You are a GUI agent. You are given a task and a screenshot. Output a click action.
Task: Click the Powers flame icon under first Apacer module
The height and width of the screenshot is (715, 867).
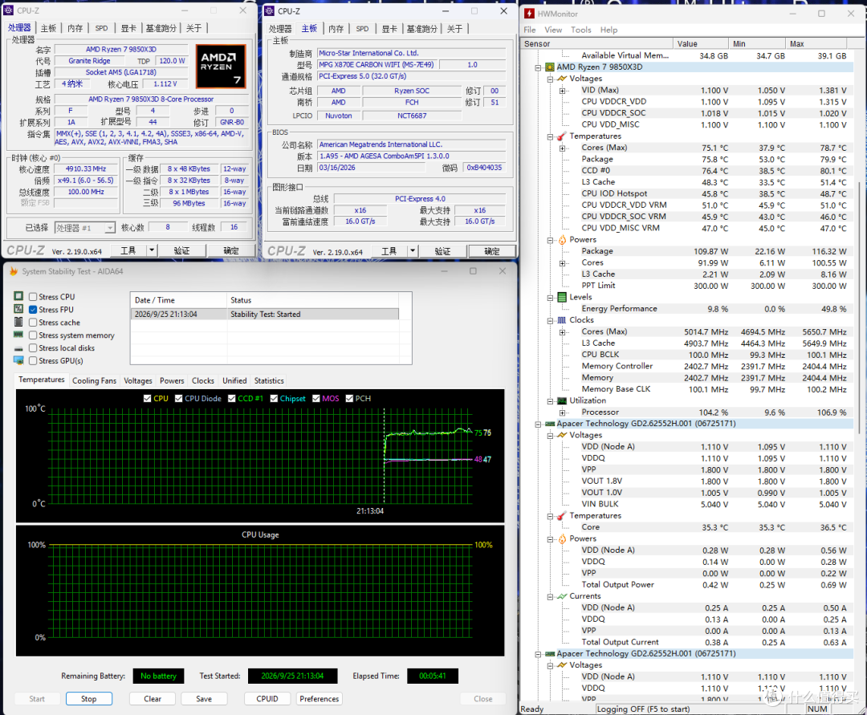[x=562, y=538]
